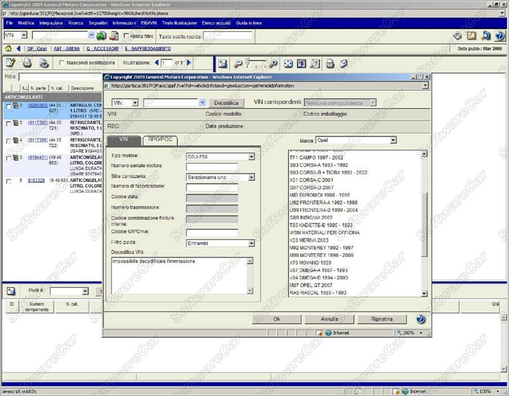Click the fit illustration to window icon
Viewport: 509px width, 396px height.
(288, 64)
